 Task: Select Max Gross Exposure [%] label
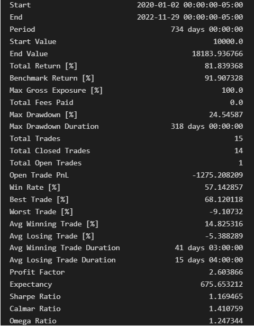coord(56,91)
